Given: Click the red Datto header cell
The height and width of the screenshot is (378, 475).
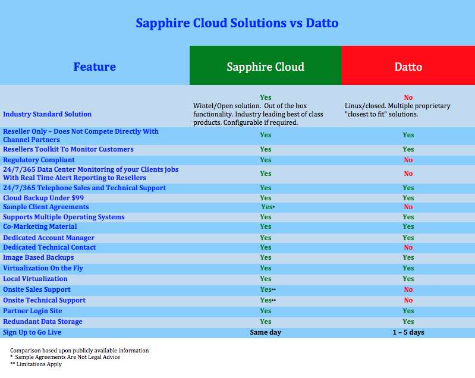Looking at the screenshot, I should click(408, 65).
